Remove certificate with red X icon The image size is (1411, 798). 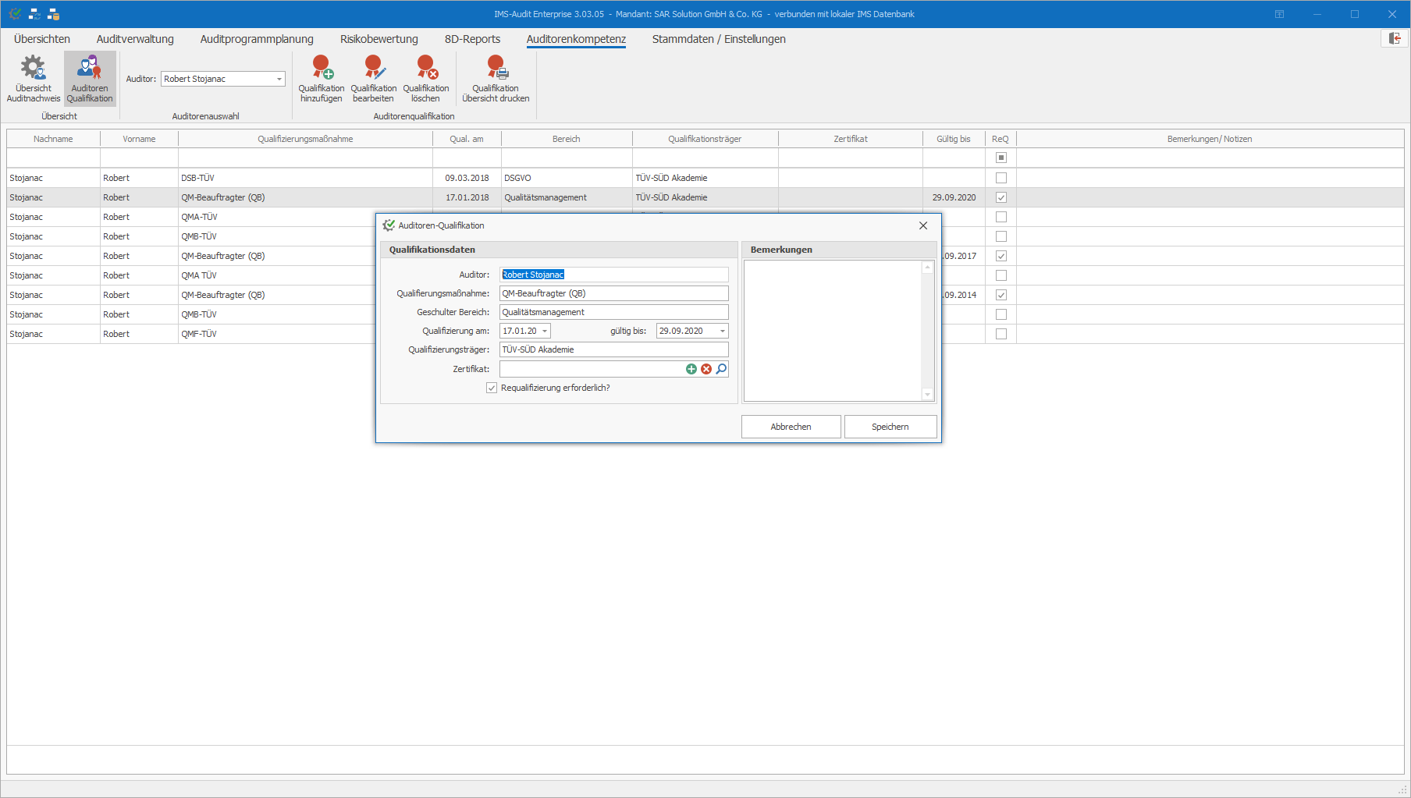(x=706, y=369)
